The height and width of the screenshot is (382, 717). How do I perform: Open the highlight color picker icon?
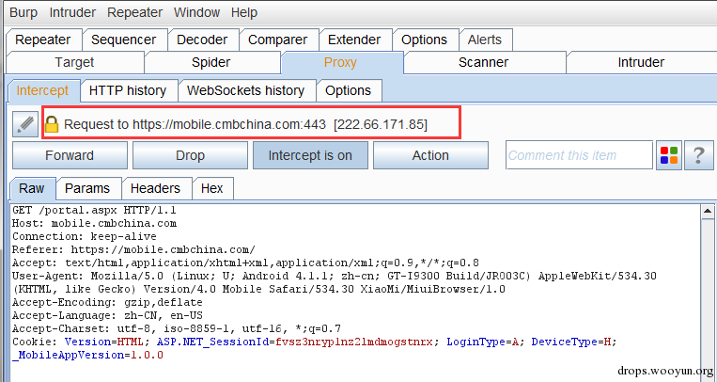tap(669, 155)
